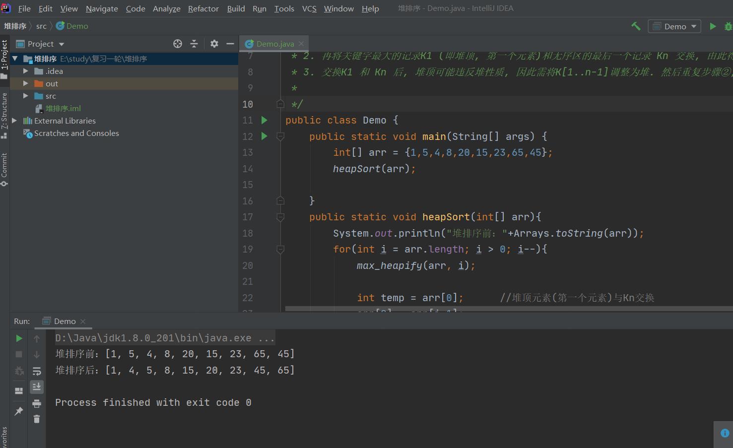Fold the for loop at line 19
Screen dimensions: 733x448
pyautogui.click(x=280, y=249)
